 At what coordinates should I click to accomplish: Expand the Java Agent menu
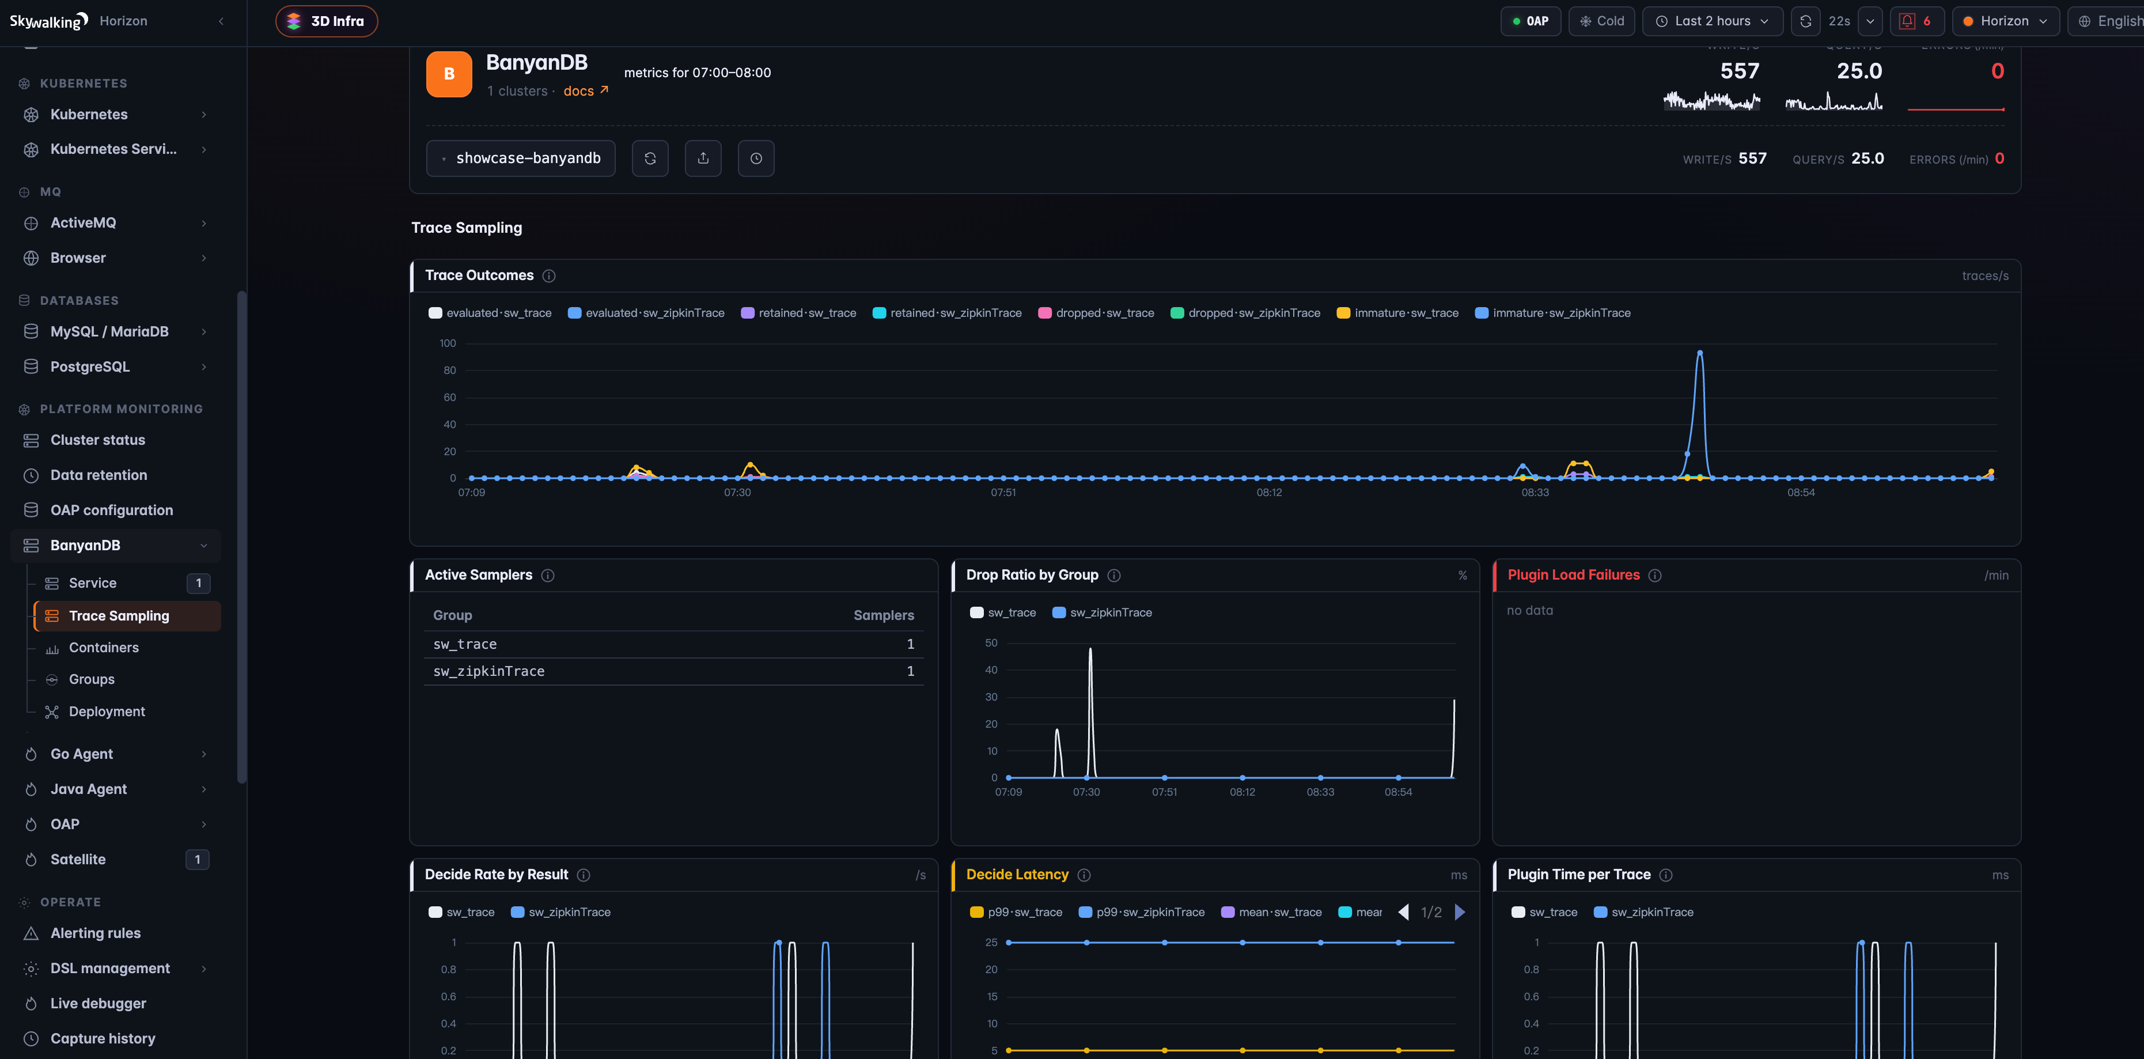click(116, 789)
